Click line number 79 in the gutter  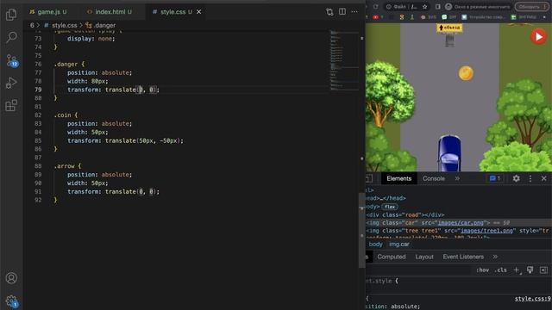(x=38, y=90)
